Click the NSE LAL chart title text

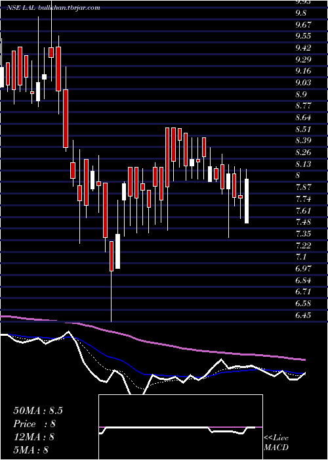pyautogui.click(x=53, y=8)
